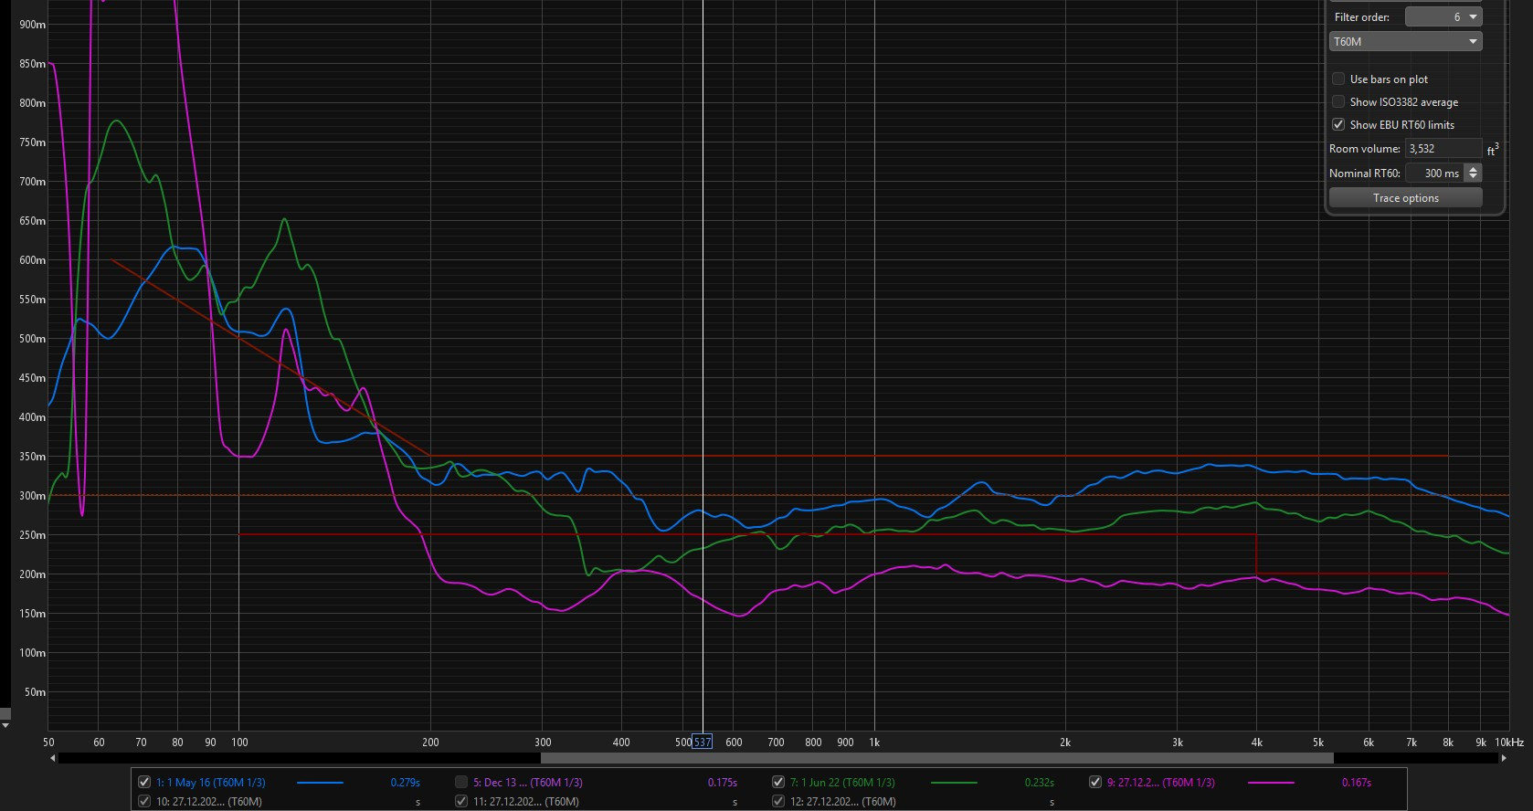Click horizontal scrollbar left arrow
This screenshot has height=811, width=1533.
(x=52, y=758)
